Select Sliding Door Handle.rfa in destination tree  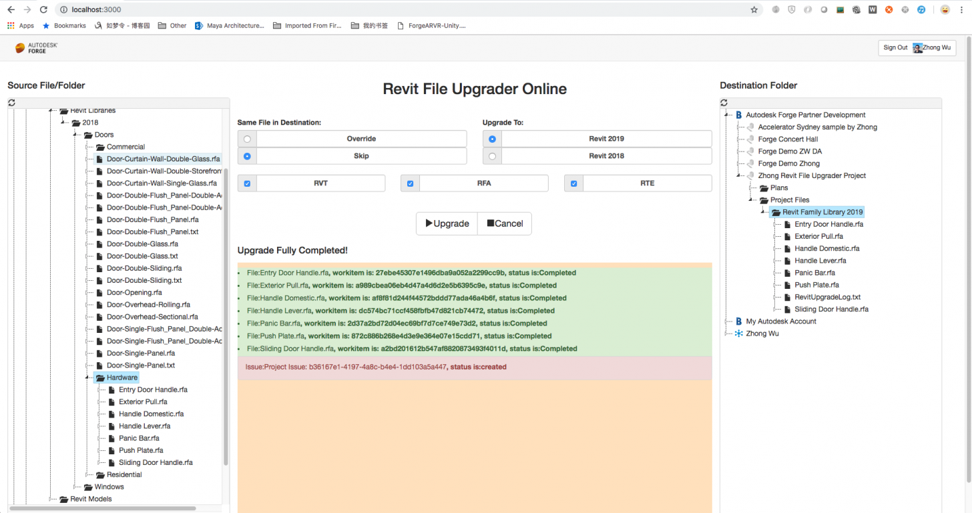tap(831, 310)
